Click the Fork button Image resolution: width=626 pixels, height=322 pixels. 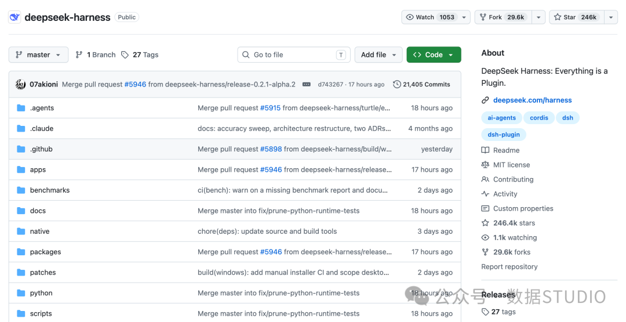tap(503, 17)
